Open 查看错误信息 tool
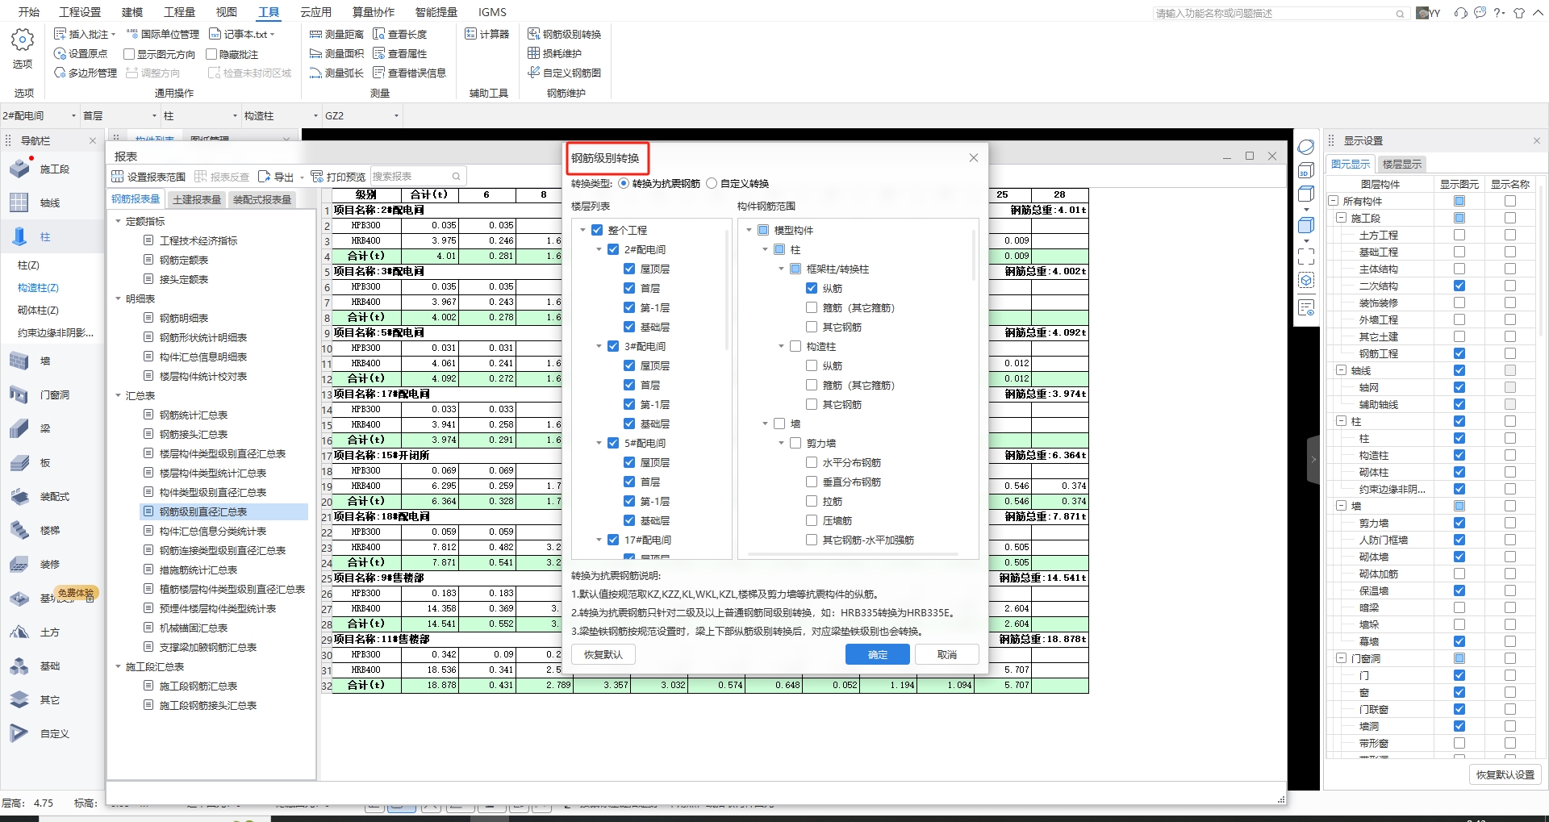 (x=410, y=73)
